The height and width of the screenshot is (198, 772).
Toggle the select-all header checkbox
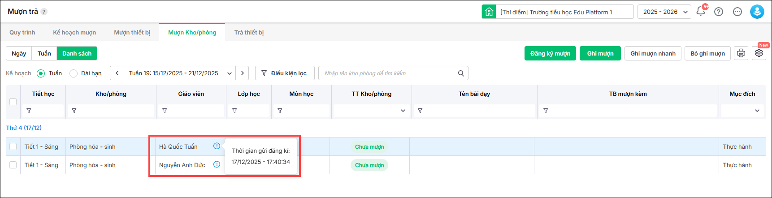13,102
